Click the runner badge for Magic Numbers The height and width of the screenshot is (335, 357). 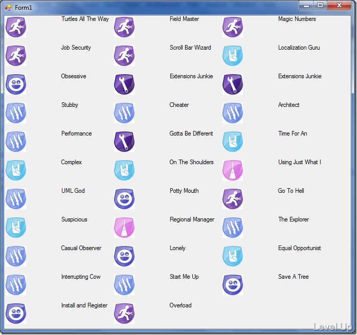point(233,27)
